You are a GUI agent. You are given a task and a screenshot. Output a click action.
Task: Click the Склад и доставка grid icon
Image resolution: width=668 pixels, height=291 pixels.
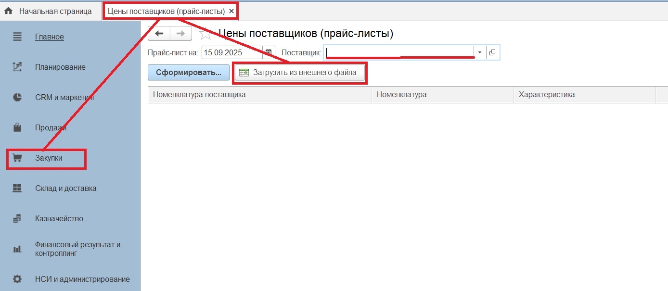click(x=17, y=188)
